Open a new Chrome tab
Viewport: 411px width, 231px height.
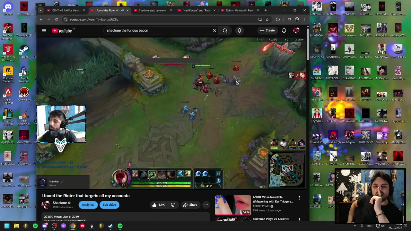tap(266, 10)
